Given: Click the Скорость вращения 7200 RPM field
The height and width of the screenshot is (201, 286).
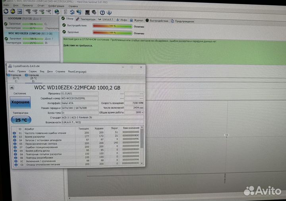Looking at the screenshot, I should [x=134, y=103].
